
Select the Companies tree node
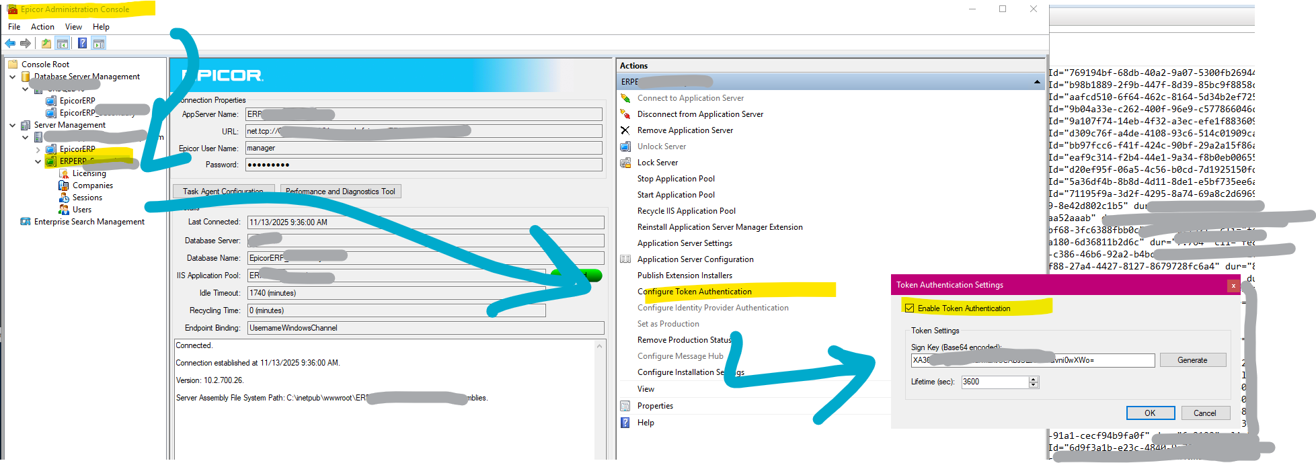93,185
